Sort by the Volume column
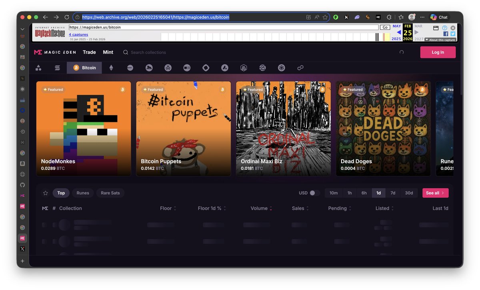Viewport: 480px width, 290px height. pyautogui.click(x=262, y=208)
